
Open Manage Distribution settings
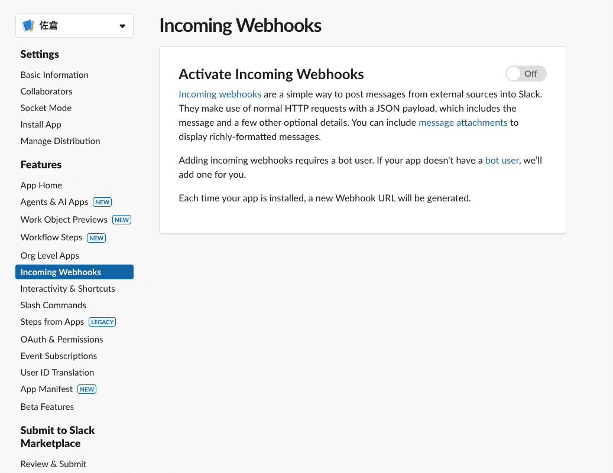coord(60,141)
